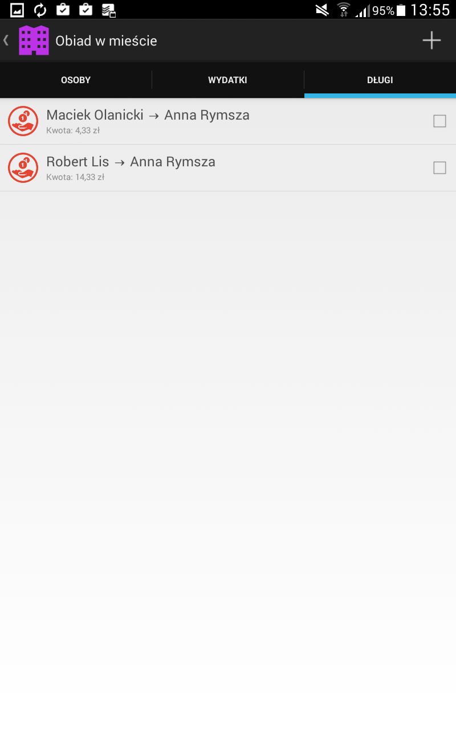Check the Maciek Olanicki debt checkbox
This screenshot has width=456, height=729.
tap(439, 121)
